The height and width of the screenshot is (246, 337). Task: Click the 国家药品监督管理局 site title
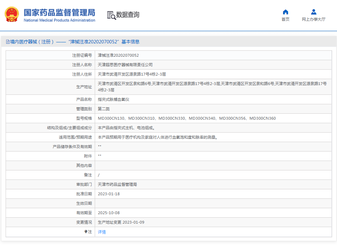59,13
